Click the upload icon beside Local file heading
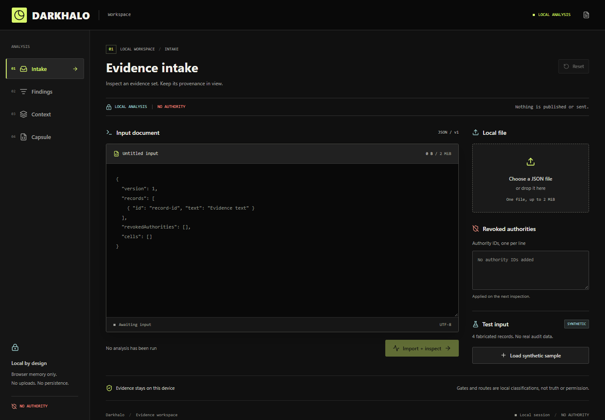Viewport: 605px width, 420px height. click(x=476, y=132)
